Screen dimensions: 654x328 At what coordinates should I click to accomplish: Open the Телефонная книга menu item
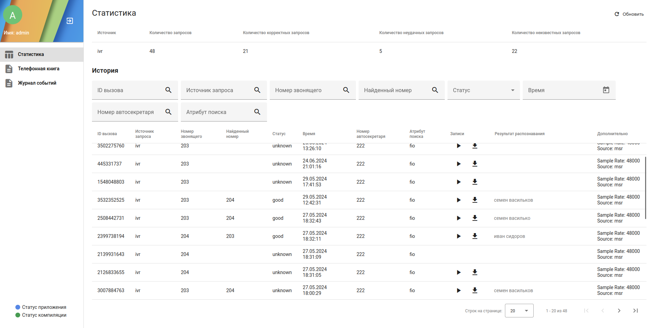click(38, 69)
